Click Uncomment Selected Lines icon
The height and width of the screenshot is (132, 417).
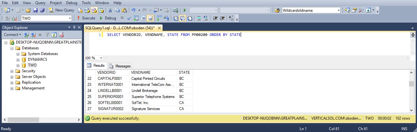click(205, 18)
